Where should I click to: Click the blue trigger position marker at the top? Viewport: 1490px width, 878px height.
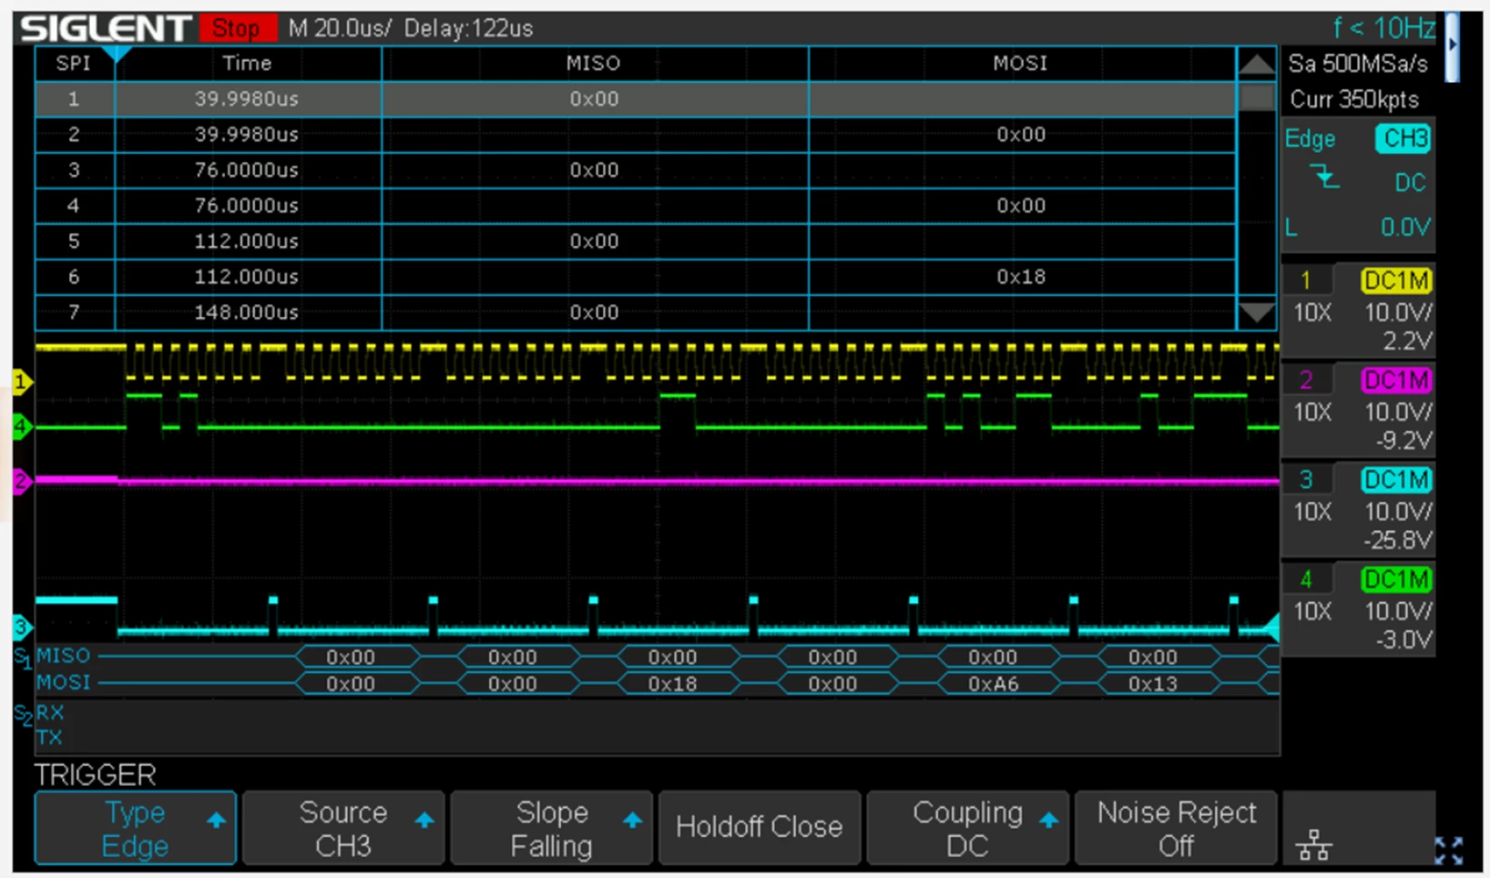[x=117, y=54]
